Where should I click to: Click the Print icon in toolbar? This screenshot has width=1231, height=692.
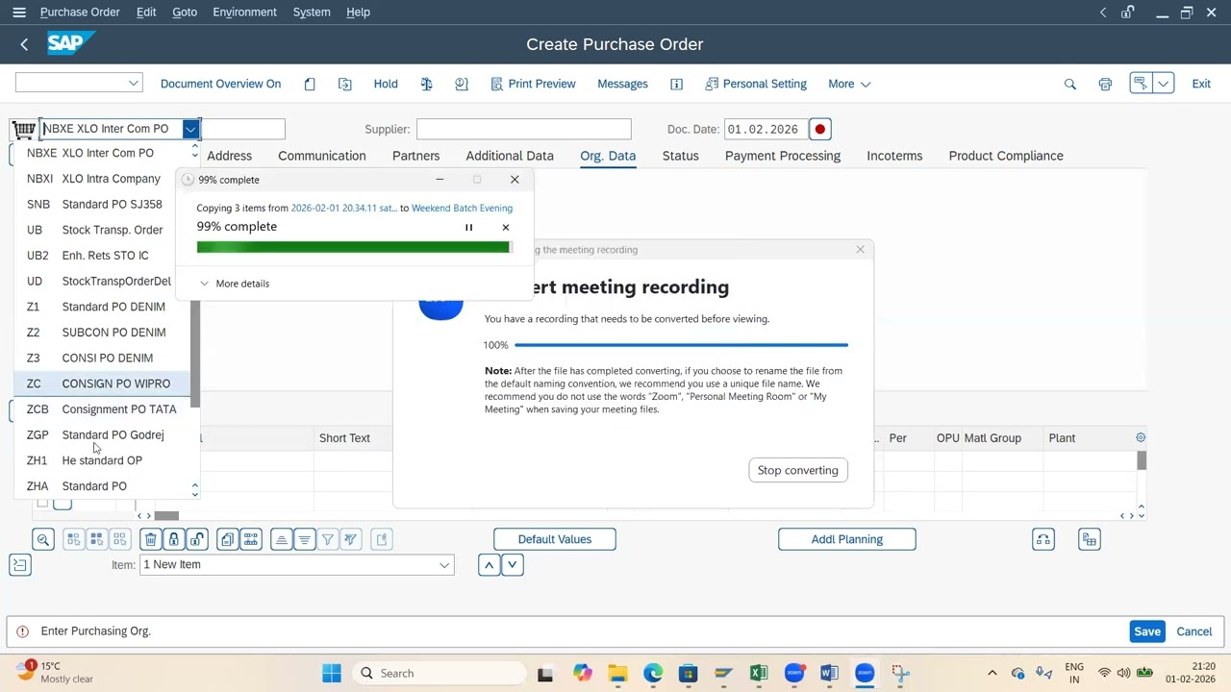[x=1105, y=84]
